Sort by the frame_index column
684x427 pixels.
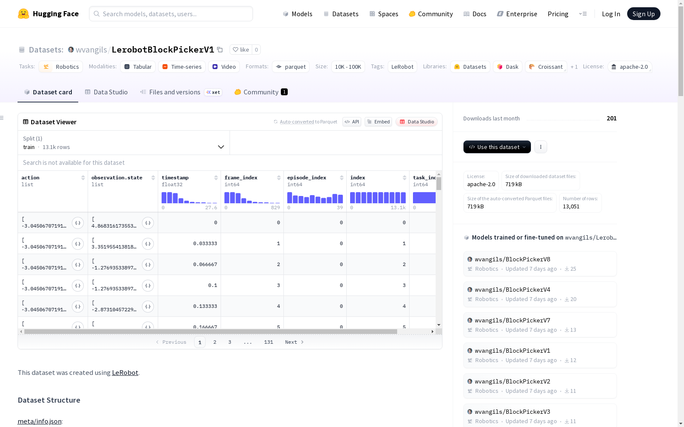[x=279, y=178]
